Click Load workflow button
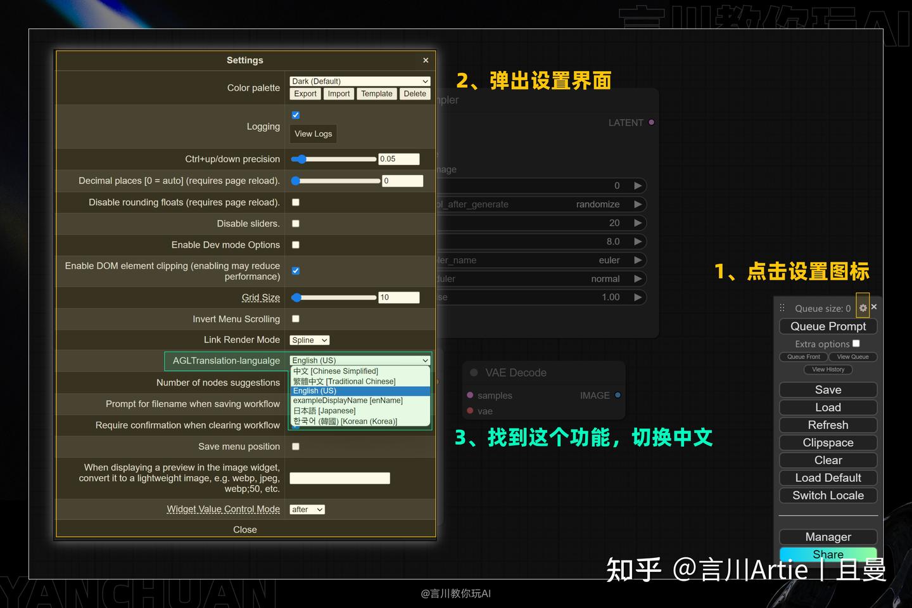912x608 pixels. point(828,408)
